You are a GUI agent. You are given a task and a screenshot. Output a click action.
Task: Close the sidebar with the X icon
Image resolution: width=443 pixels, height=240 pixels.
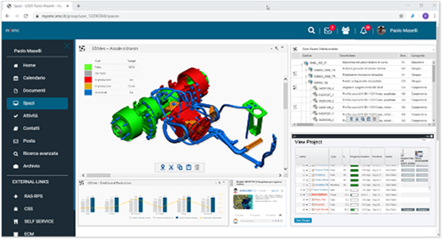point(67,46)
